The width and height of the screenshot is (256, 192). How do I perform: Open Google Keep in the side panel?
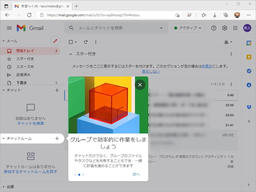[x=249, y=57]
